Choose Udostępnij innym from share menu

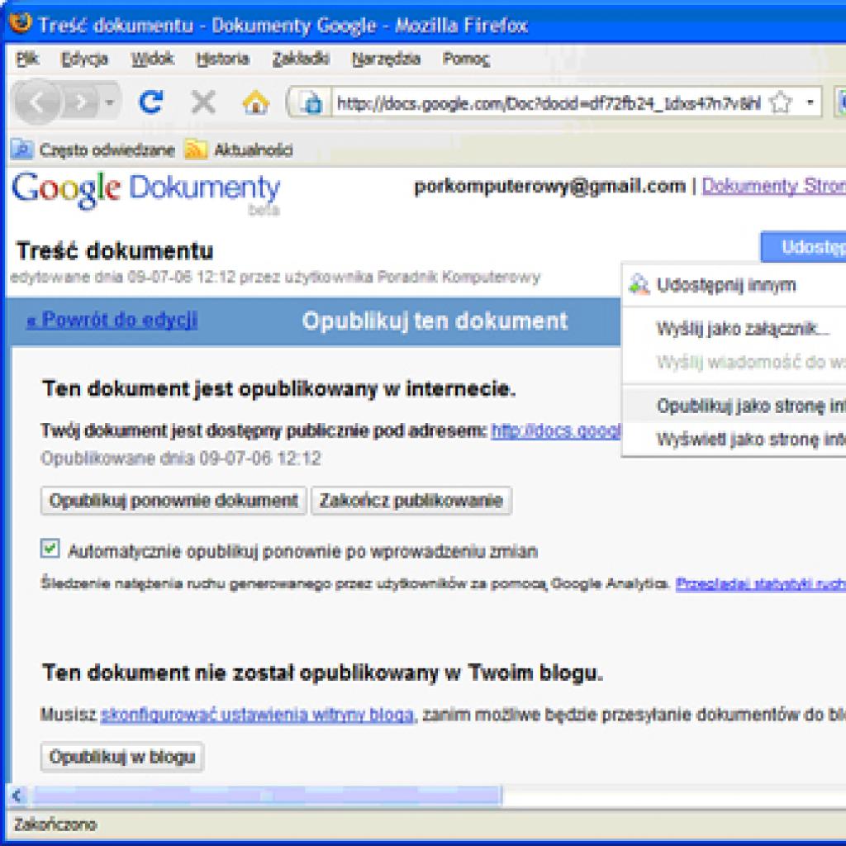pos(725,284)
